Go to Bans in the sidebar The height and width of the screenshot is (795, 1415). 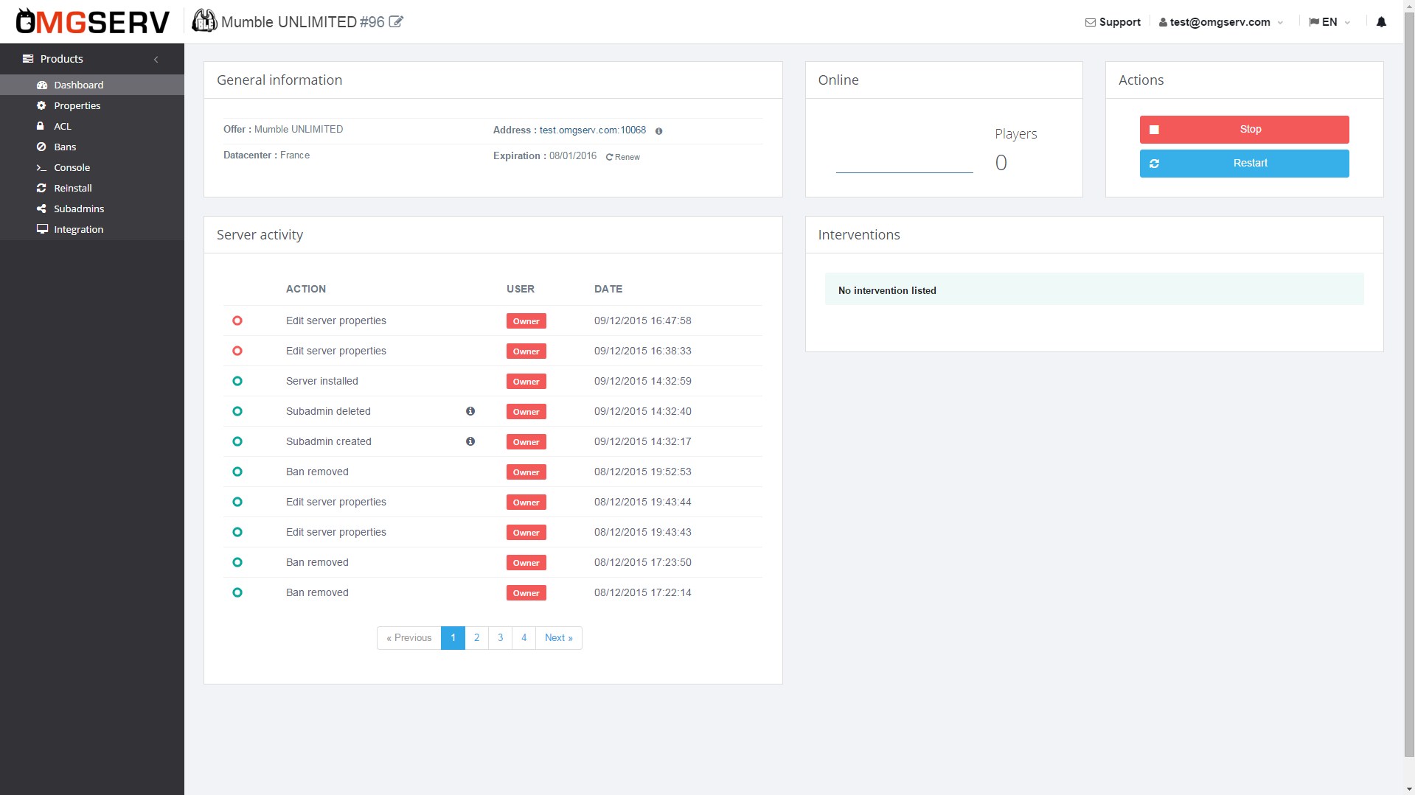tap(65, 147)
